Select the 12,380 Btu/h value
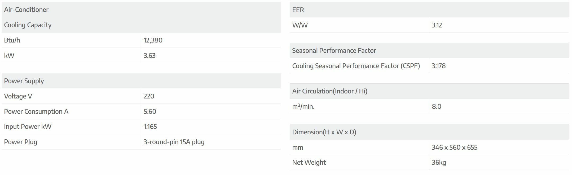Screen dimensions: 572x175 point(153,40)
